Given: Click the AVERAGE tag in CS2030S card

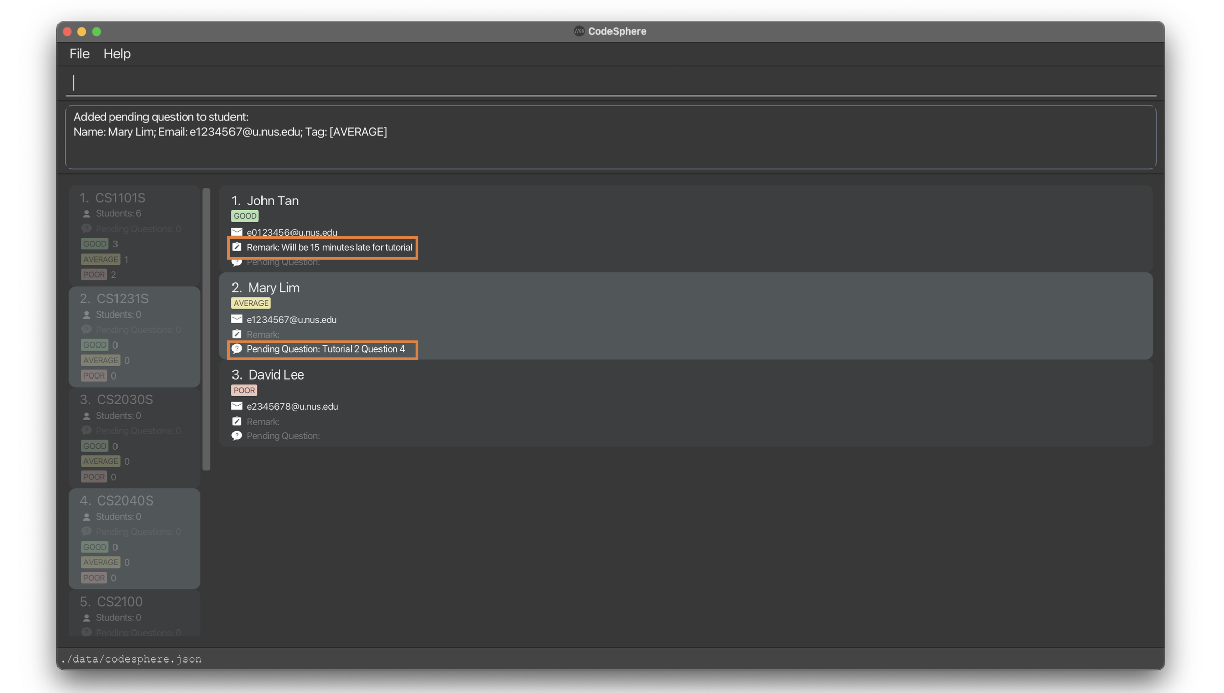Looking at the screenshot, I should [101, 461].
